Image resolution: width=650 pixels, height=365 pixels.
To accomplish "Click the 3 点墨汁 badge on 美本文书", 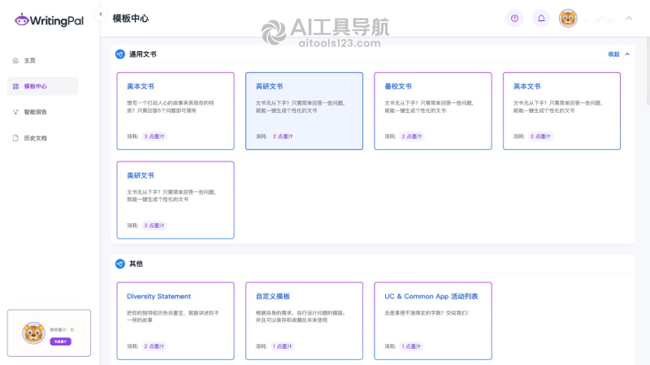I will point(154,136).
